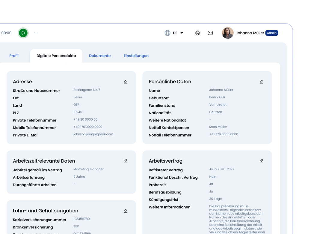Click the value Ja, bis 01.01.2027
The height and width of the screenshot is (234, 314).
[222, 169]
